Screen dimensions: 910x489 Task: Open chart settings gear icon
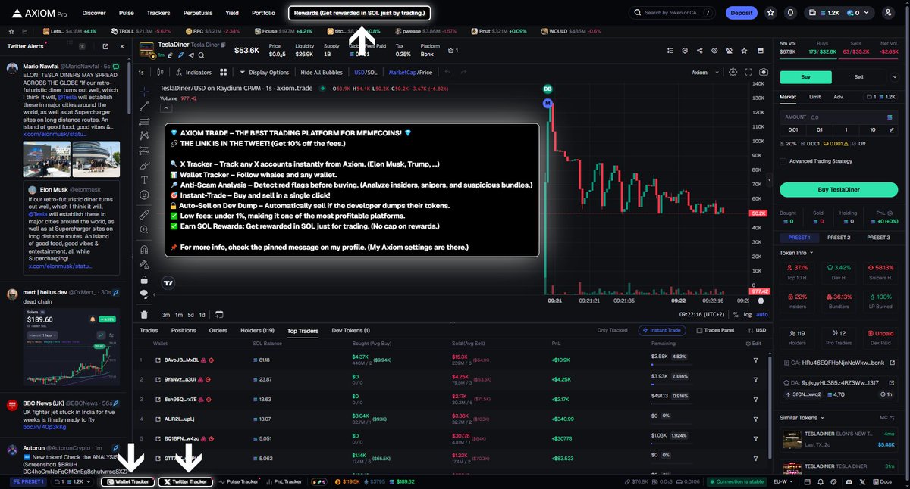pyautogui.click(x=733, y=72)
